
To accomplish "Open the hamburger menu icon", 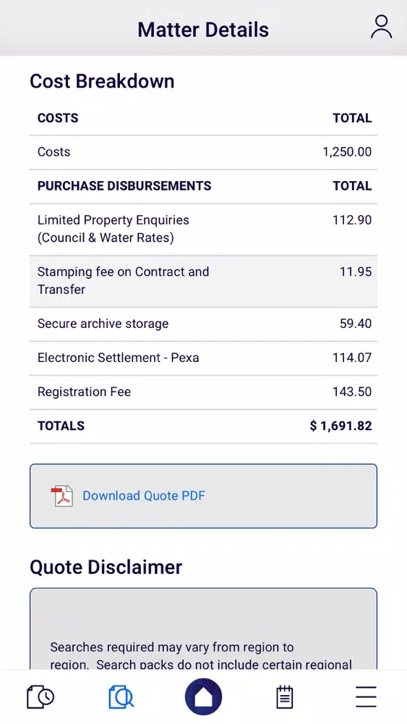I will 366,696.
